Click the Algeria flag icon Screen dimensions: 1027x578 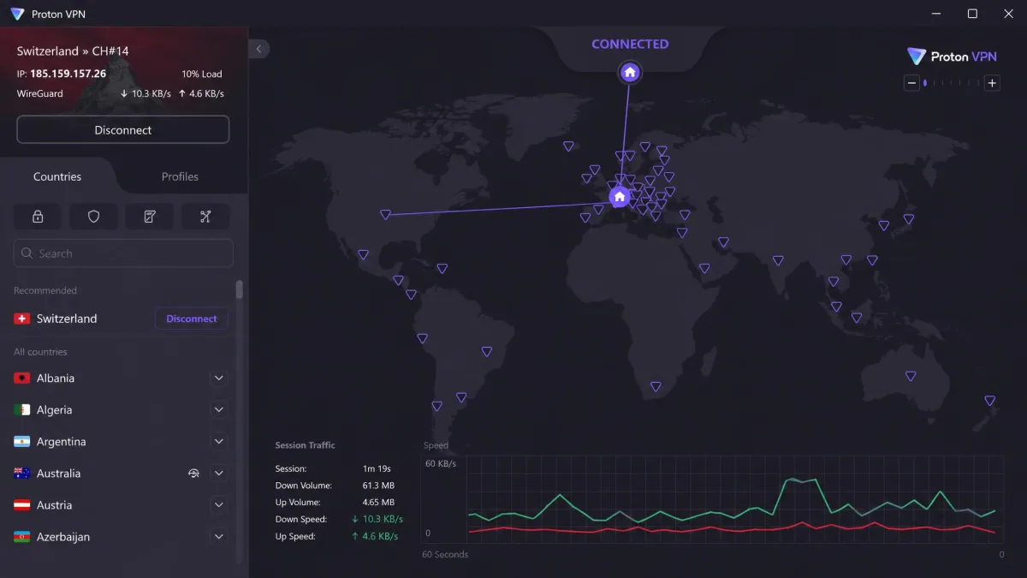(x=21, y=410)
